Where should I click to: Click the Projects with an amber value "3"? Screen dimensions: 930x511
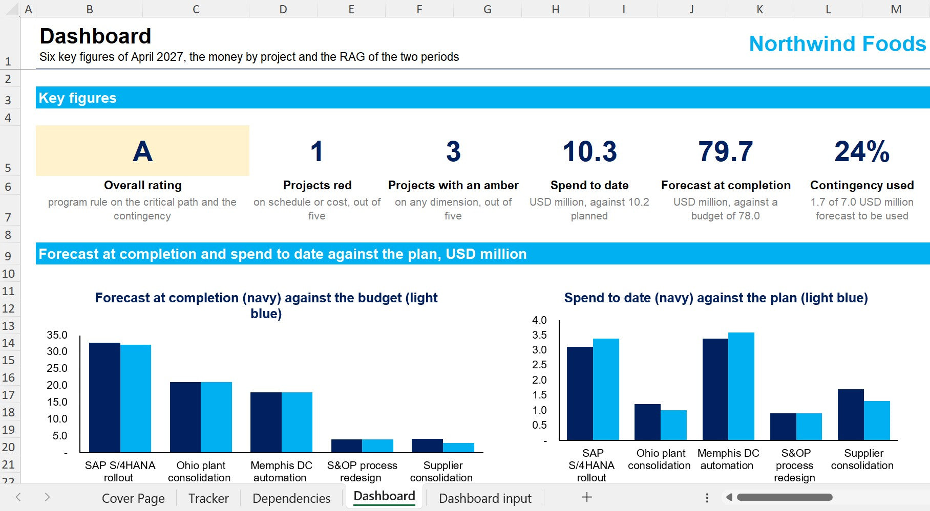click(x=453, y=152)
